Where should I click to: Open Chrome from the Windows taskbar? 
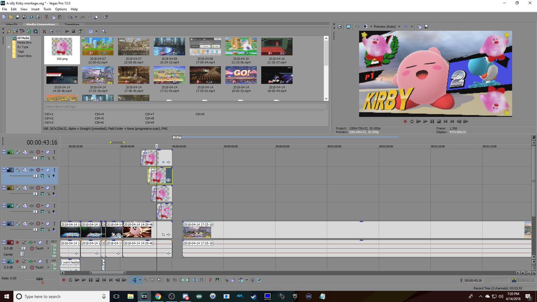point(158,296)
